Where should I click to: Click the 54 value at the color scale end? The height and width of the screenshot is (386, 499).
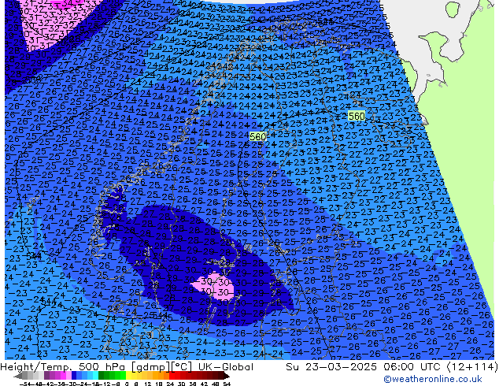[x=227, y=384]
